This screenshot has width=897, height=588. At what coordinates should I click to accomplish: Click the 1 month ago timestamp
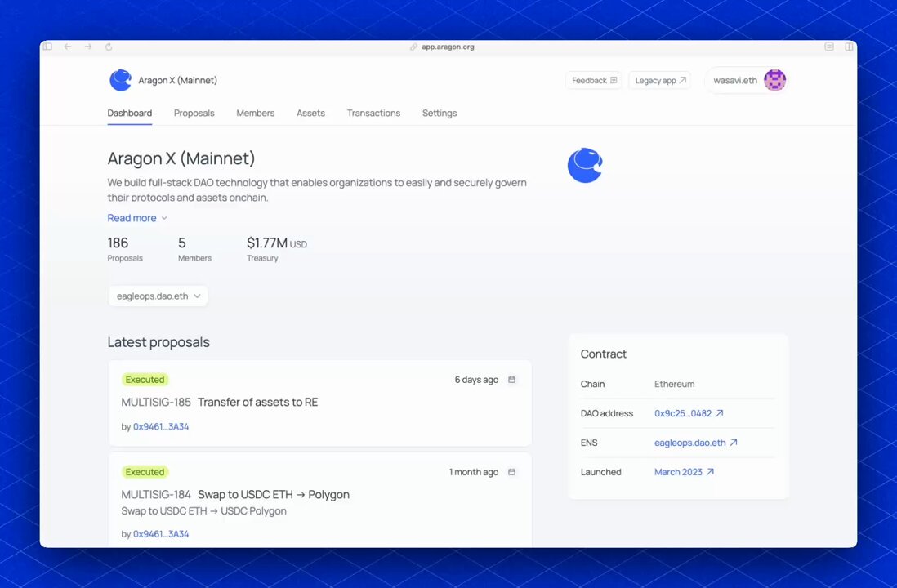474,472
